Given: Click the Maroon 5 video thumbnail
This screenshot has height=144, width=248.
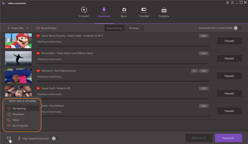Looking at the screenshot, I should pyautogui.click(x=18, y=76).
